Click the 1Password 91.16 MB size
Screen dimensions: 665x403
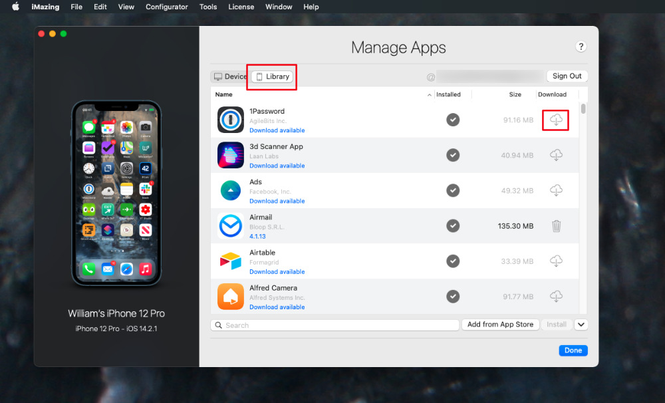(518, 120)
